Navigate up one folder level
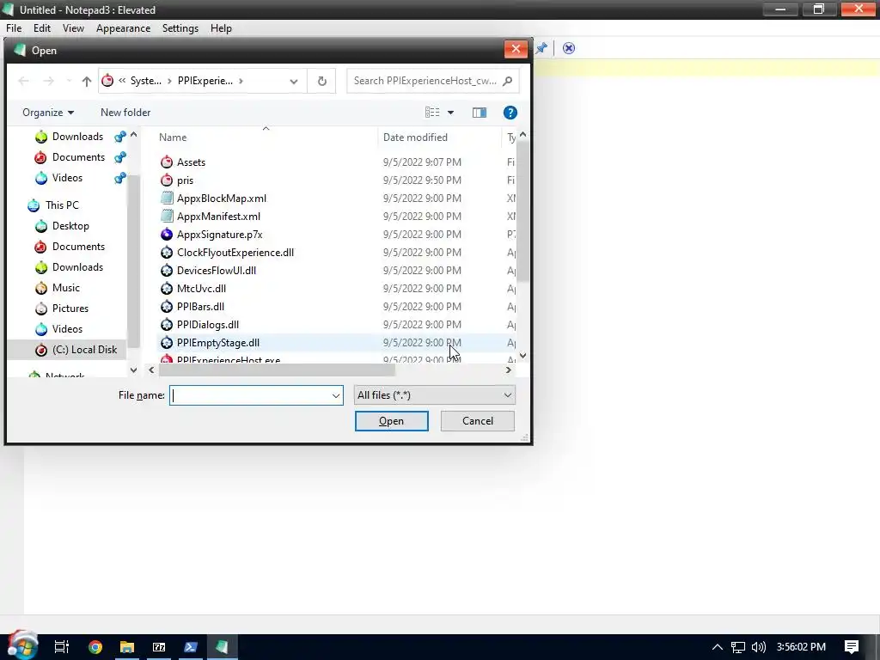Viewport: 880px width, 660px height. coord(87,81)
